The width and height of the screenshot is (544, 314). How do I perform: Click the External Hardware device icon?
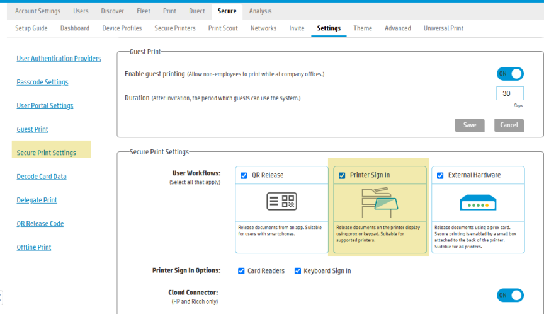click(x=477, y=202)
